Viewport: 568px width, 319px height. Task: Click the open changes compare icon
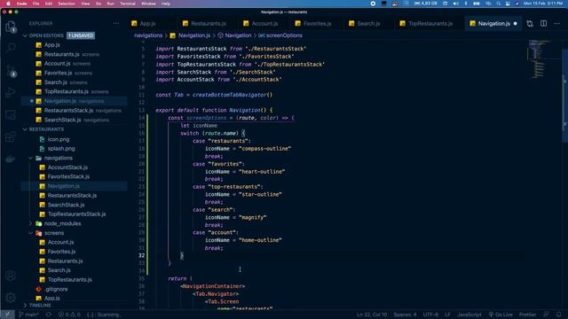[530, 24]
